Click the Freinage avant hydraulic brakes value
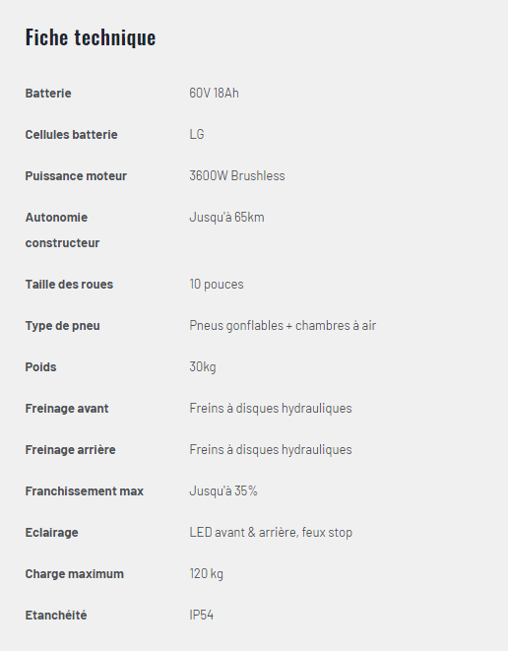Screen dimensions: 508x651 (271, 409)
